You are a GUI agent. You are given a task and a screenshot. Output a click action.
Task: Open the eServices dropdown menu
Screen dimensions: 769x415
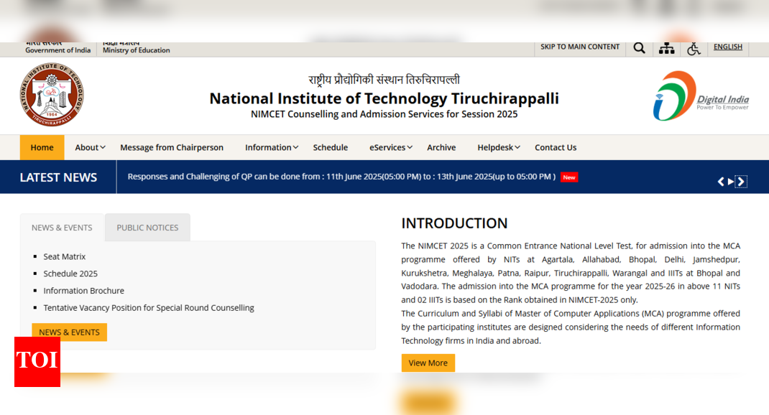390,147
